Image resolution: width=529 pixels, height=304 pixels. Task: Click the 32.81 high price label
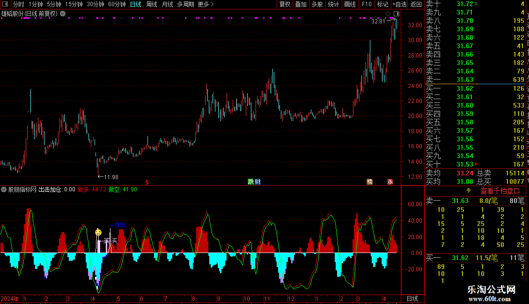pos(378,22)
